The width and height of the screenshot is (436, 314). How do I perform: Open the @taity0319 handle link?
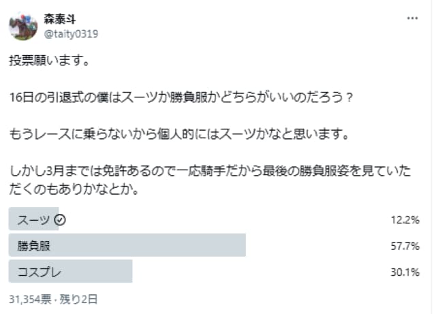[70, 31]
